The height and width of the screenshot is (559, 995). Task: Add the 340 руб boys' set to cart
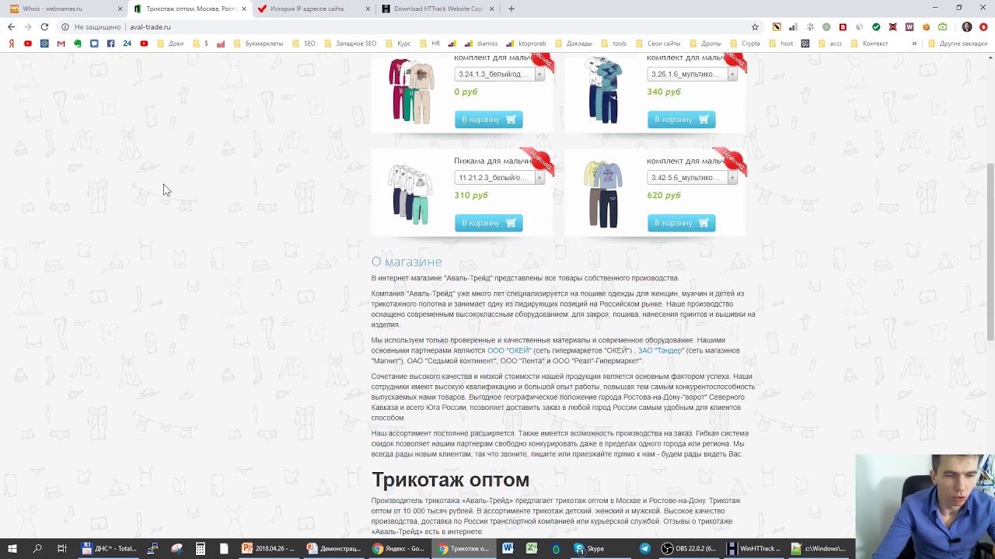[x=681, y=120]
